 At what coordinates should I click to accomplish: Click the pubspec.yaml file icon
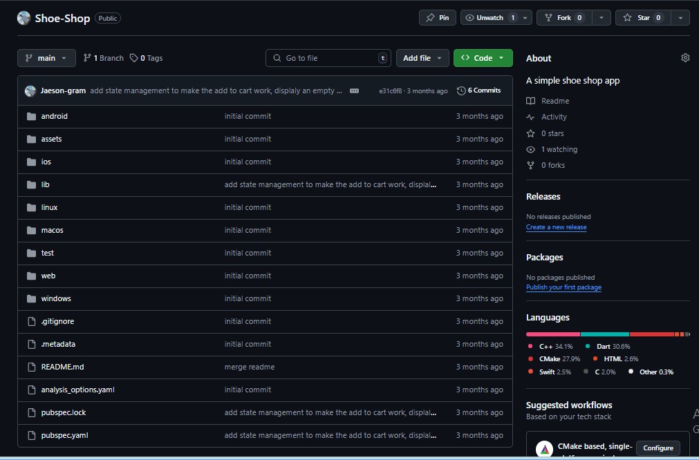[x=31, y=436]
